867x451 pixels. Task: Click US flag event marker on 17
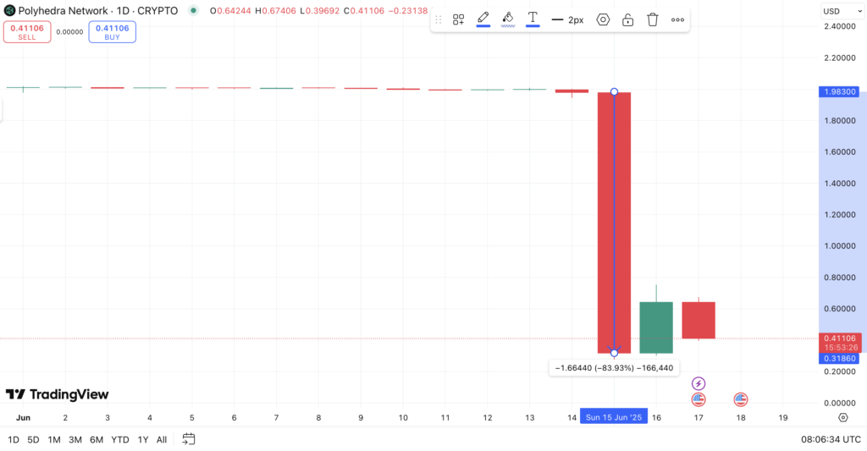coord(699,399)
